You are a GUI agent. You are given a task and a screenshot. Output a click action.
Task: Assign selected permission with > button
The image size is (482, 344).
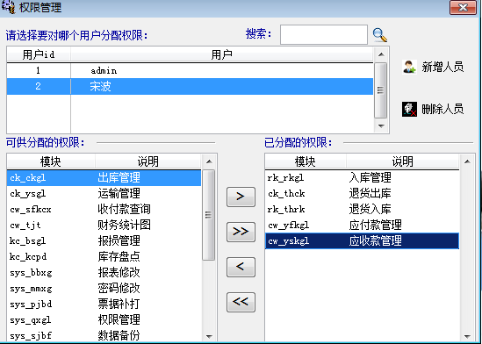pyautogui.click(x=241, y=197)
